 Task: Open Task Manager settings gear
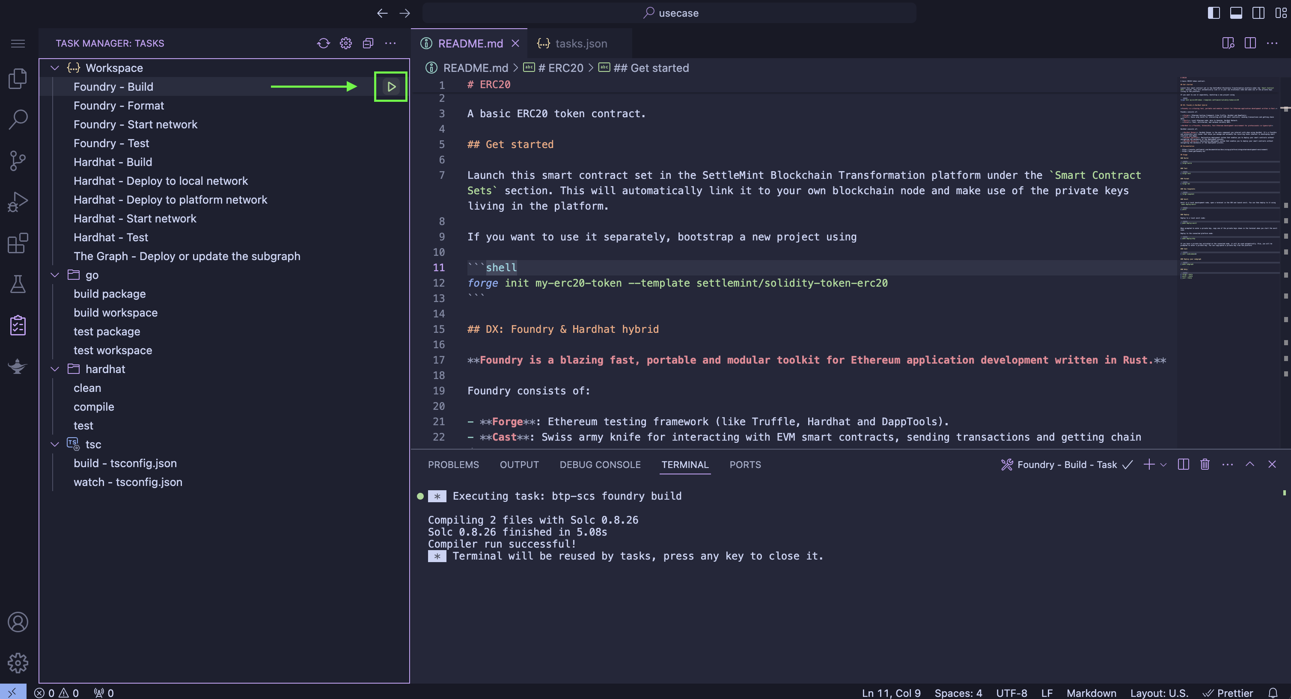(346, 44)
